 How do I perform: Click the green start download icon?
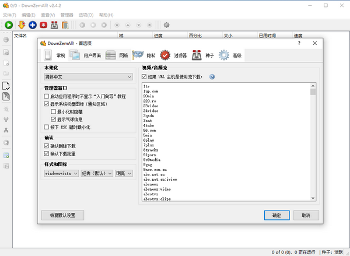coord(8,25)
